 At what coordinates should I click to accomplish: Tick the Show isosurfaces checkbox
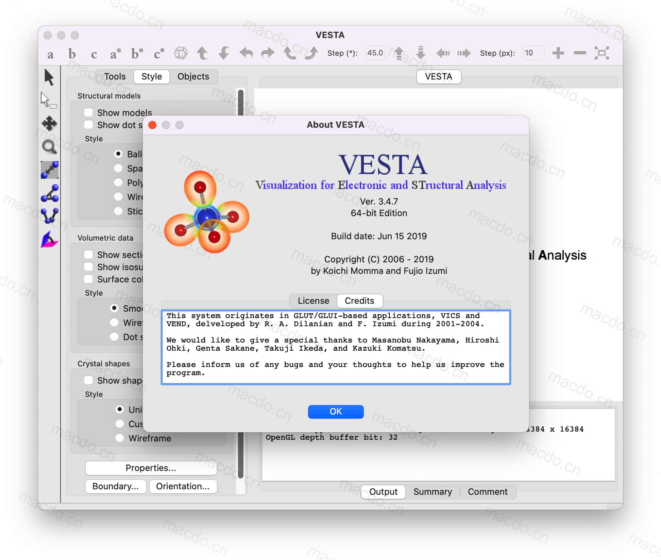click(x=88, y=267)
